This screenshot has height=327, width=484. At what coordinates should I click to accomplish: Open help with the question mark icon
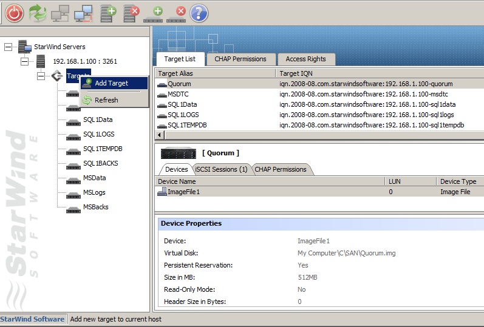click(199, 12)
